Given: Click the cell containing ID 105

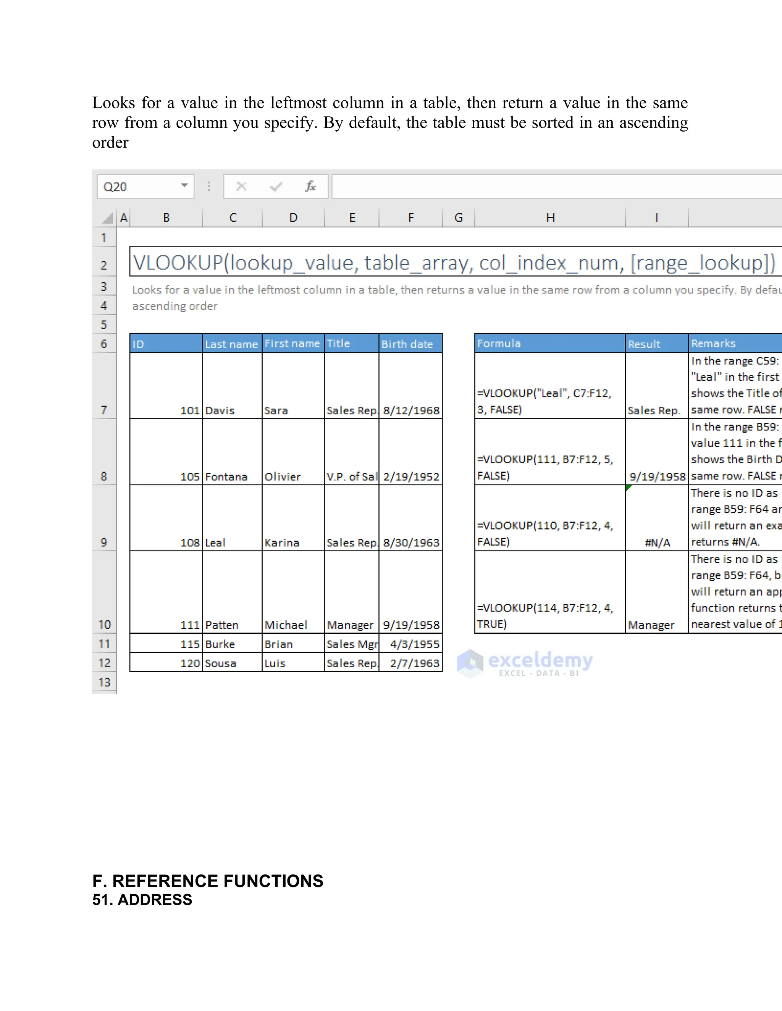Looking at the screenshot, I should click(x=166, y=452).
